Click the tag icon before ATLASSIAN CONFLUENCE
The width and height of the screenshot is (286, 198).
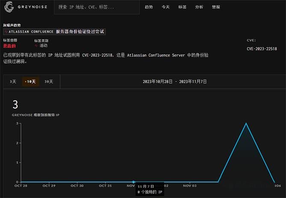[6, 32]
